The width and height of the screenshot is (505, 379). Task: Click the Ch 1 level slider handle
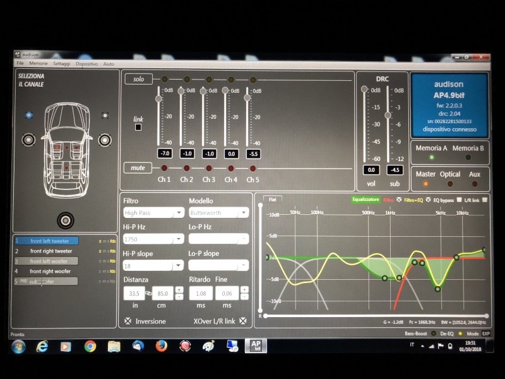point(158,99)
